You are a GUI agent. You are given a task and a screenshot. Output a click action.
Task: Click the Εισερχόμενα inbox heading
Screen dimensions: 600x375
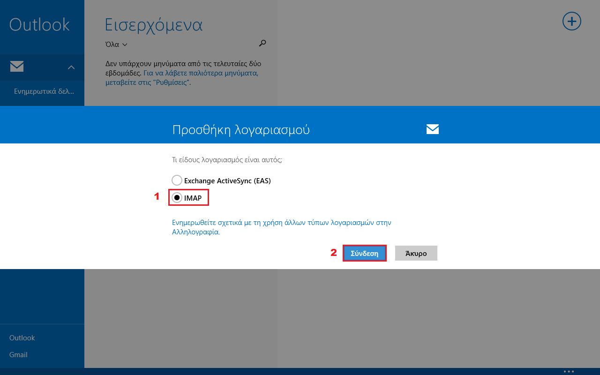154,24
